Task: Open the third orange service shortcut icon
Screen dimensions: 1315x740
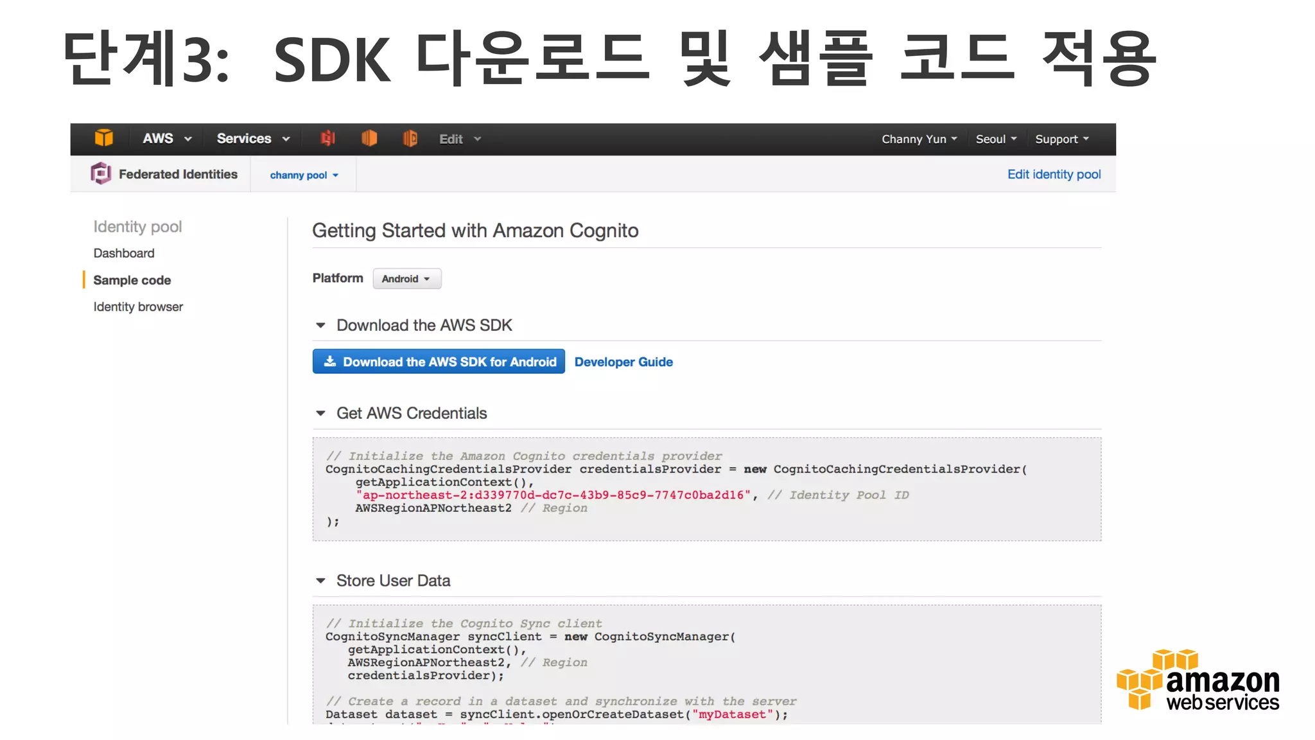Action: pyautogui.click(x=410, y=138)
